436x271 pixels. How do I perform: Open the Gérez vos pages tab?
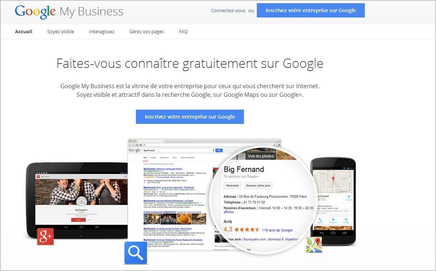click(x=147, y=31)
